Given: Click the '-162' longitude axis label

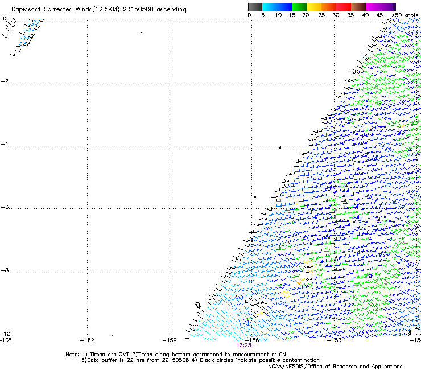Looking at the screenshot, I should click(x=87, y=340).
